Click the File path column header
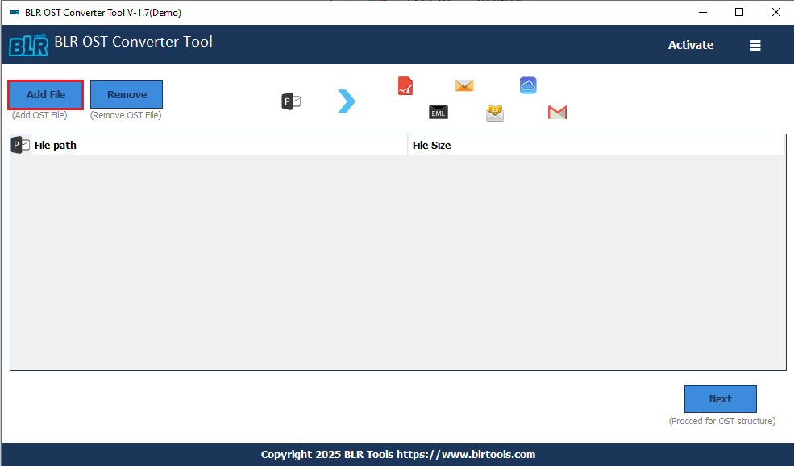The width and height of the screenshot is (794, 466). [55, 145]
